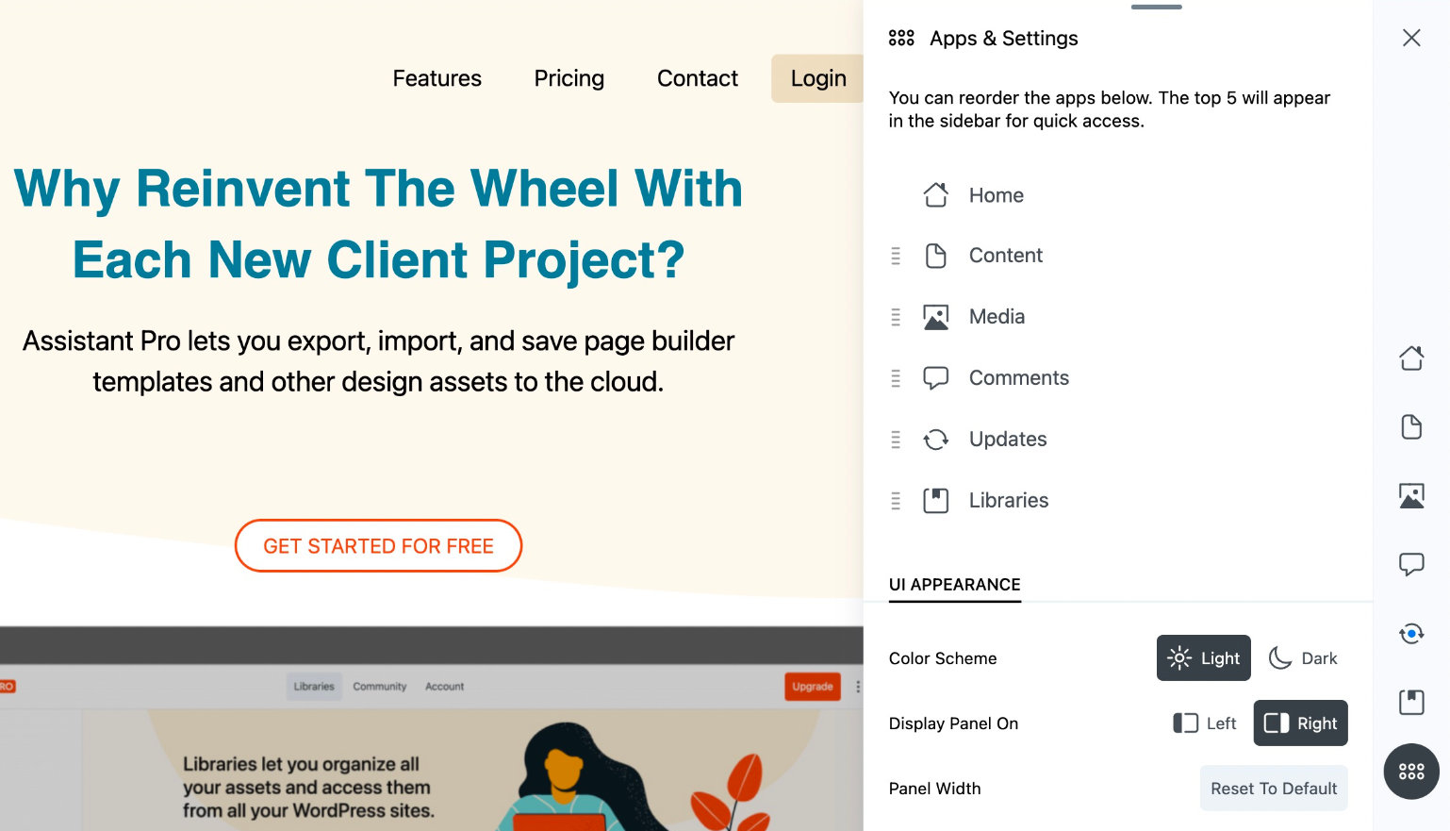Screen dimensions: 1450x831
Task: Open Media app via sidebar image icon
Action: pyautogui.click(x=1410, y=496)
